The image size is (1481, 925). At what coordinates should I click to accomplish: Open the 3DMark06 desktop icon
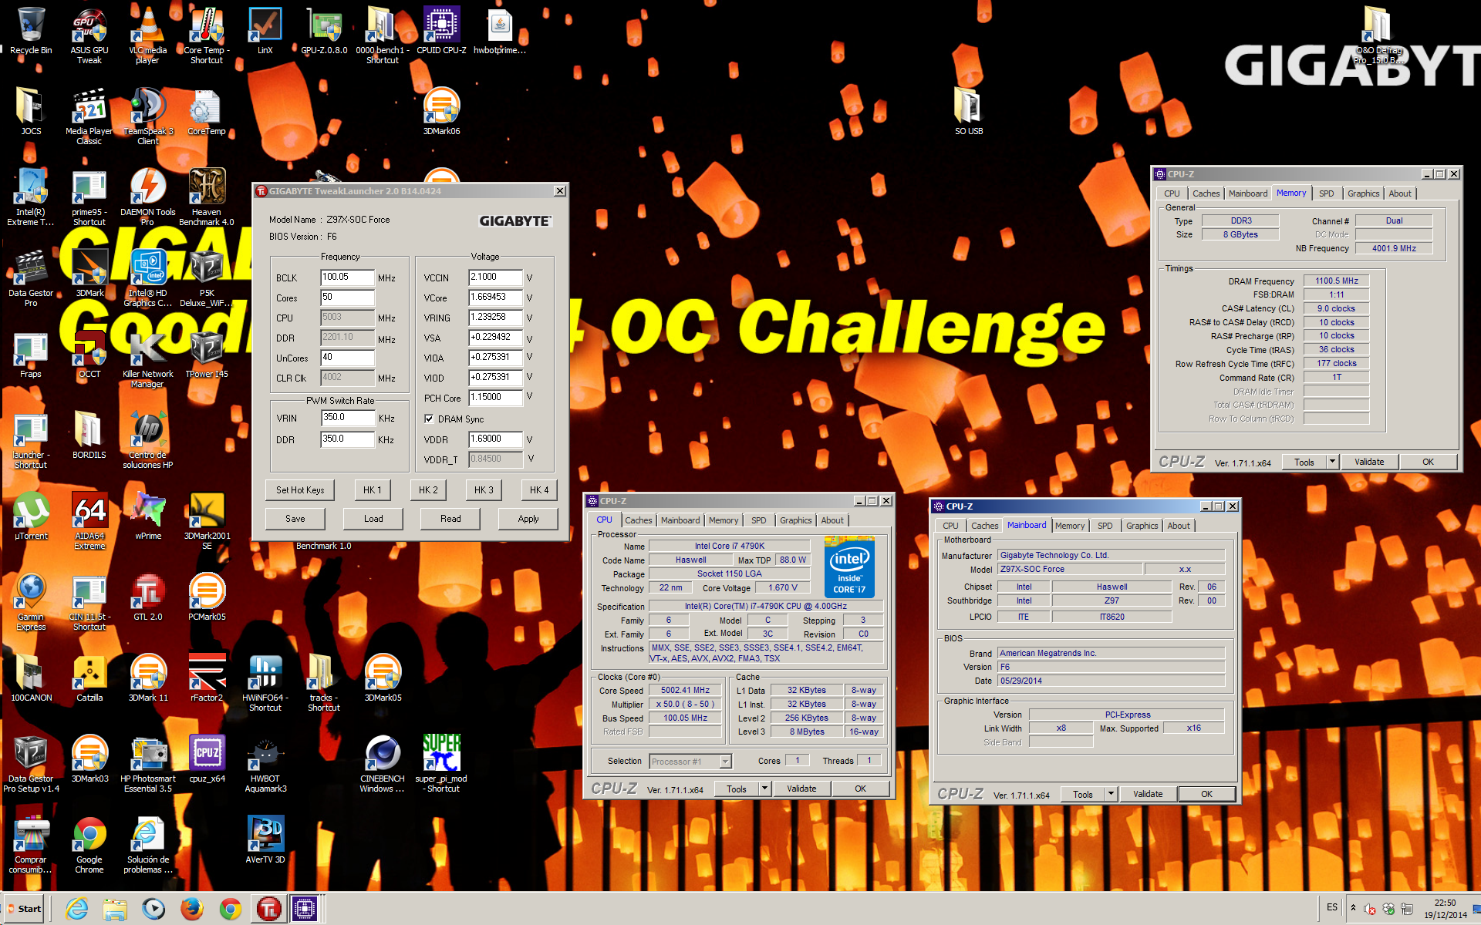pyautogui.click(x=441, y=112)
